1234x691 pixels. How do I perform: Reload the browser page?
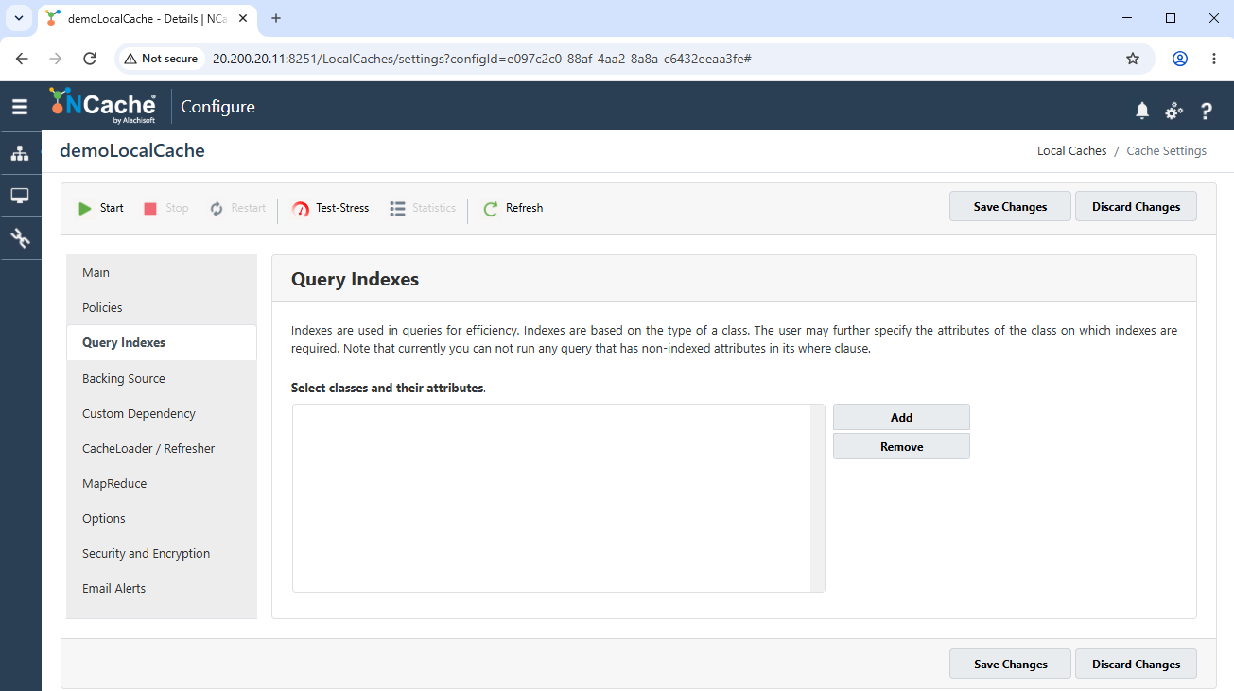(x=90, y=59)
